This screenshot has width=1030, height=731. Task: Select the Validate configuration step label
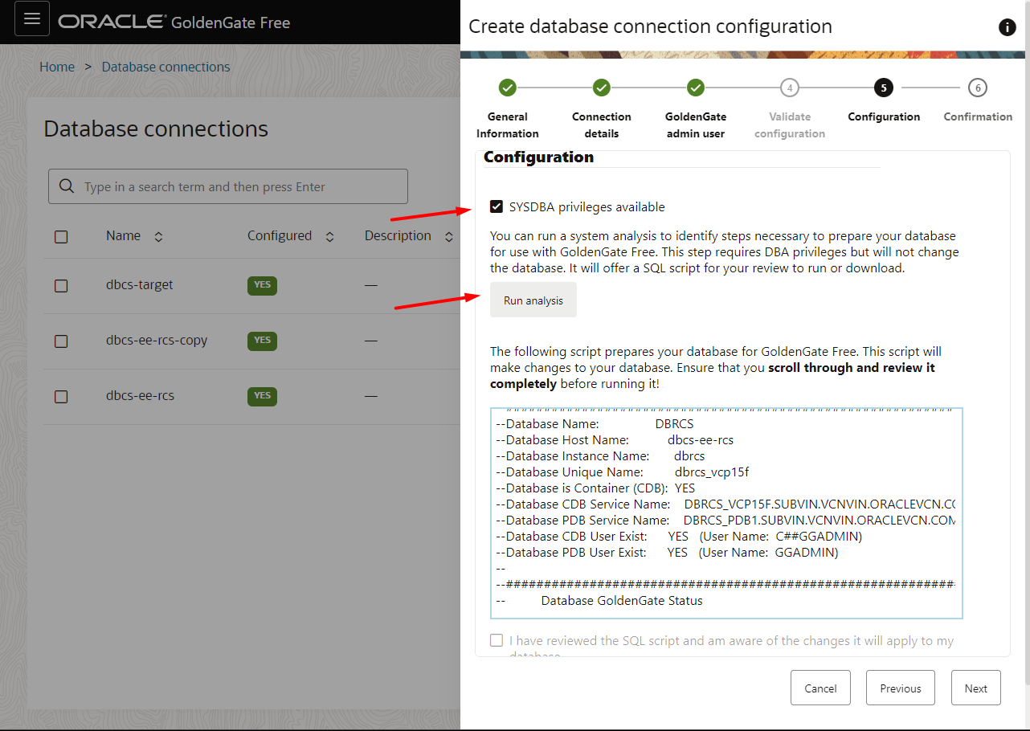tap(789, 125)
